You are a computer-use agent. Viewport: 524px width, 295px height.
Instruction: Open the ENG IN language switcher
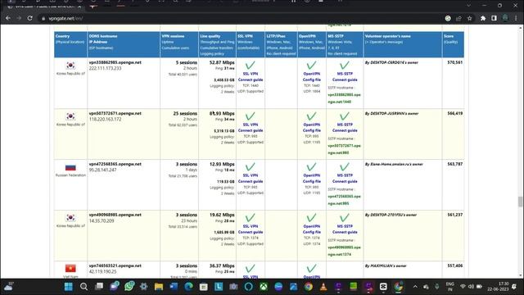click(449, 287)
